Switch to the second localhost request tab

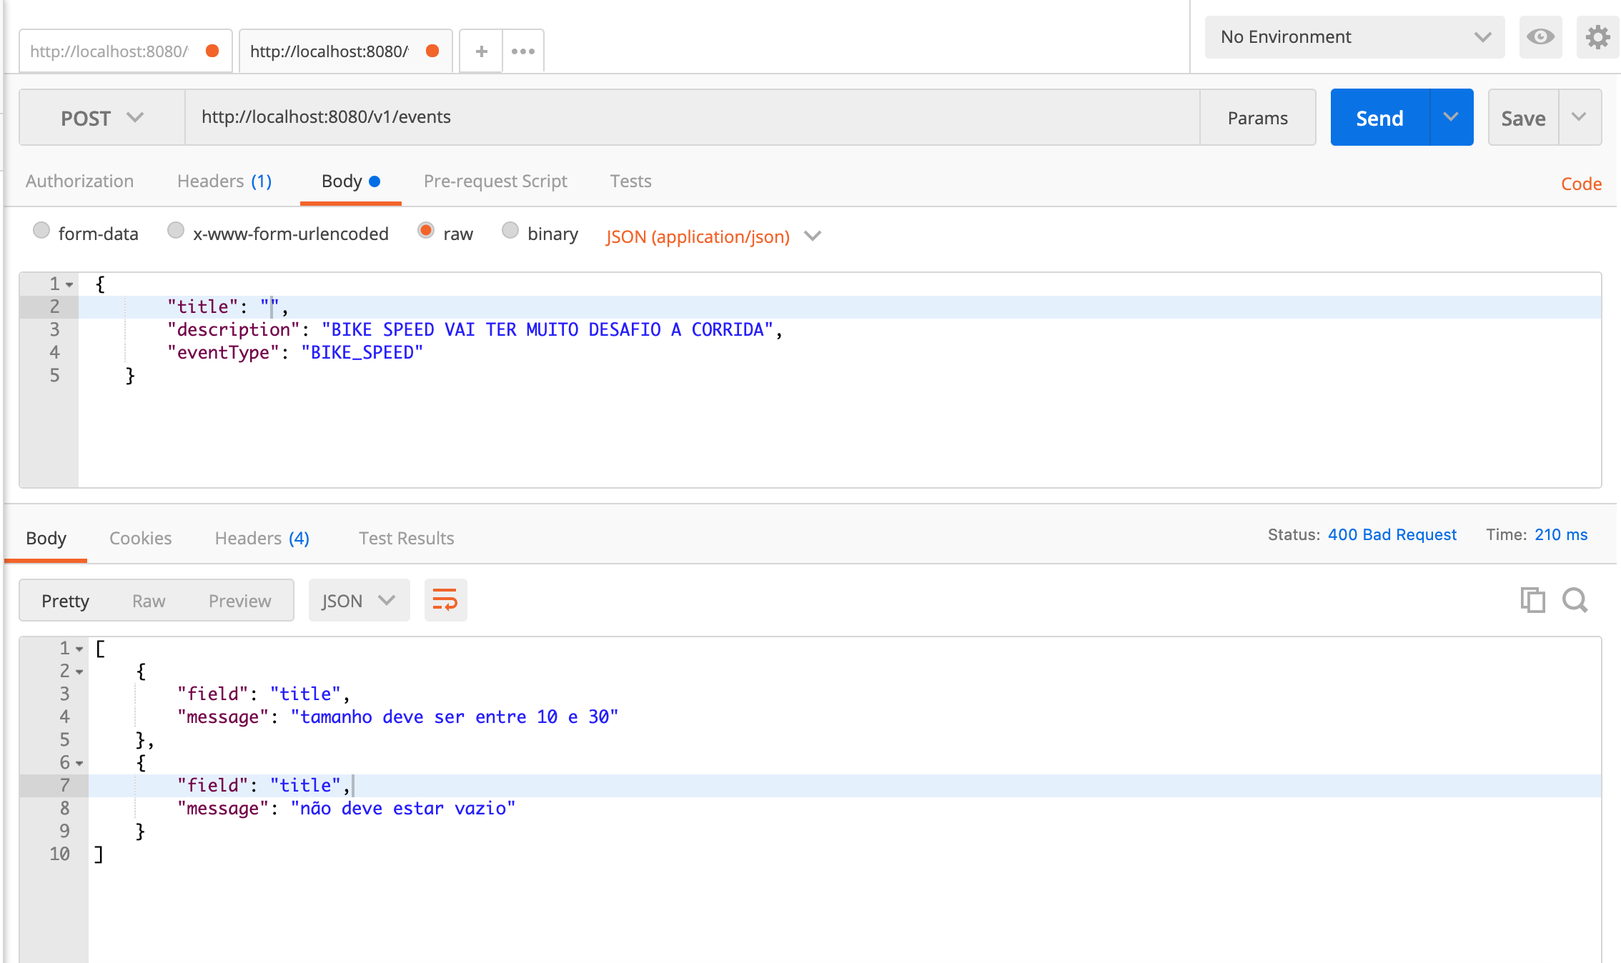tap(345, 51)
